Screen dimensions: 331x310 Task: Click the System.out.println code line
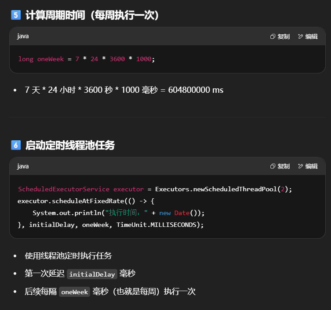tap(119, 213)
